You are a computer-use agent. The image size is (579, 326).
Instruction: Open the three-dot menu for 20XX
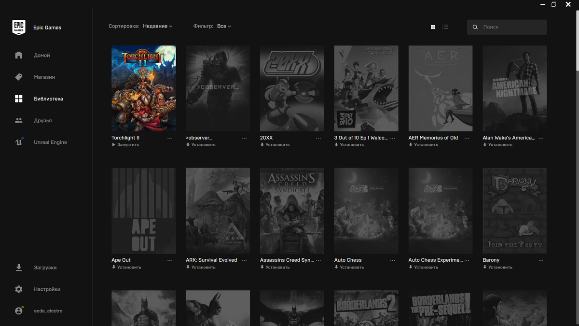[318, 138]
